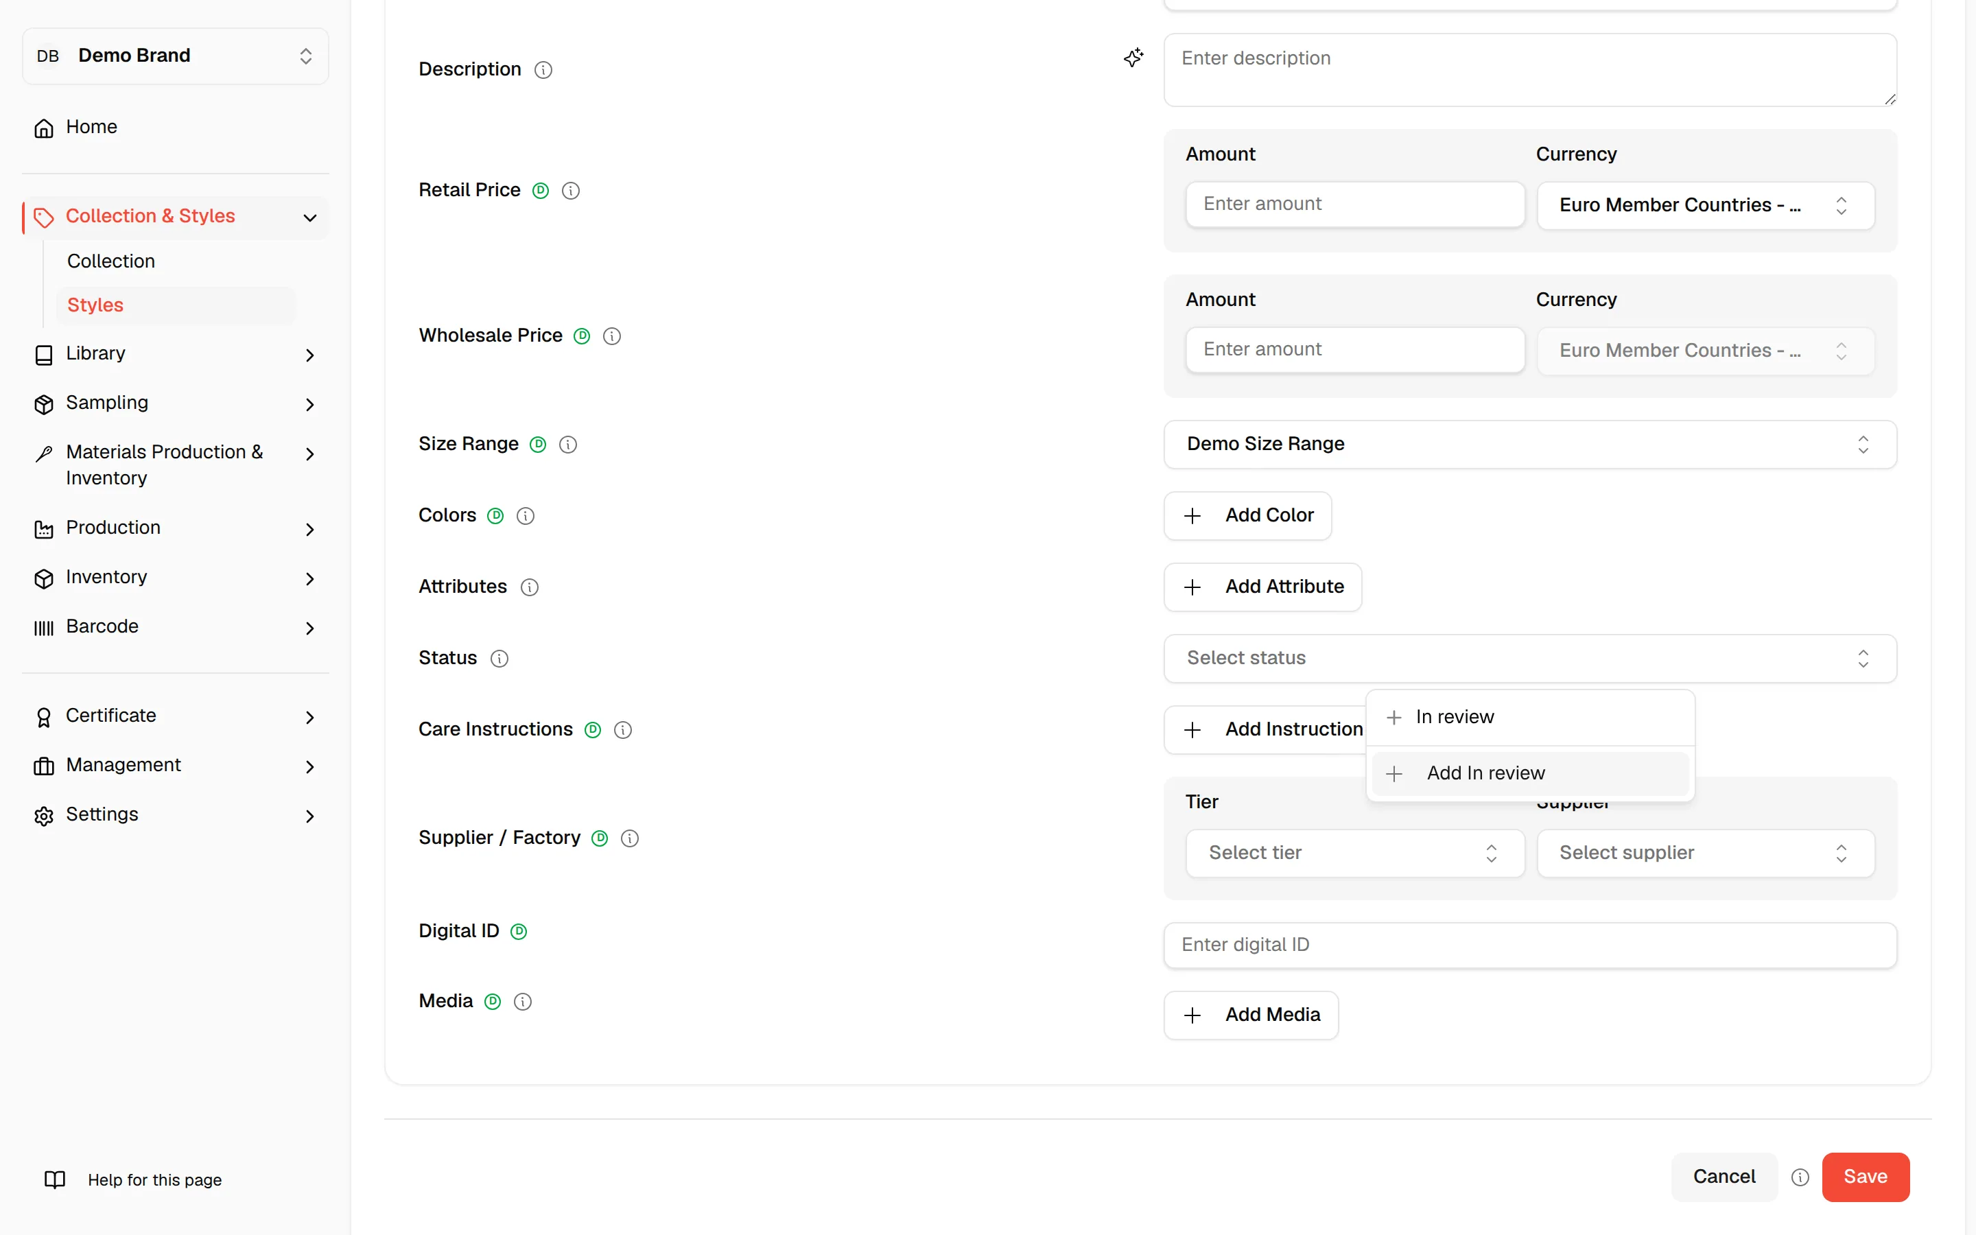Viewport: 1976px width, 1235px height.
Task: Open the Select tier dropdown
Action: 1354,854
